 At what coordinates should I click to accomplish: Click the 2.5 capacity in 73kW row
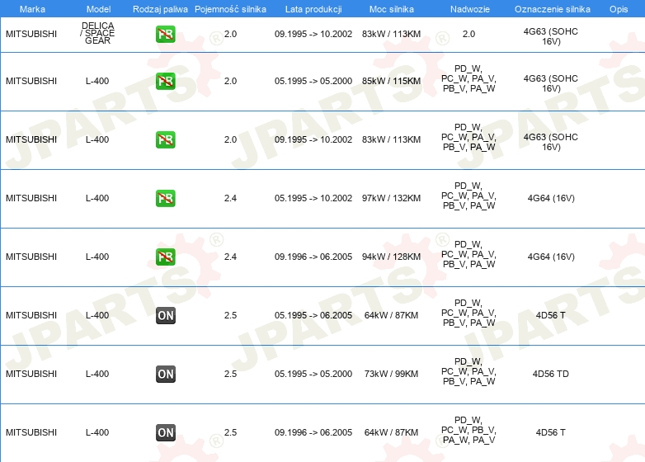(230, 374)
